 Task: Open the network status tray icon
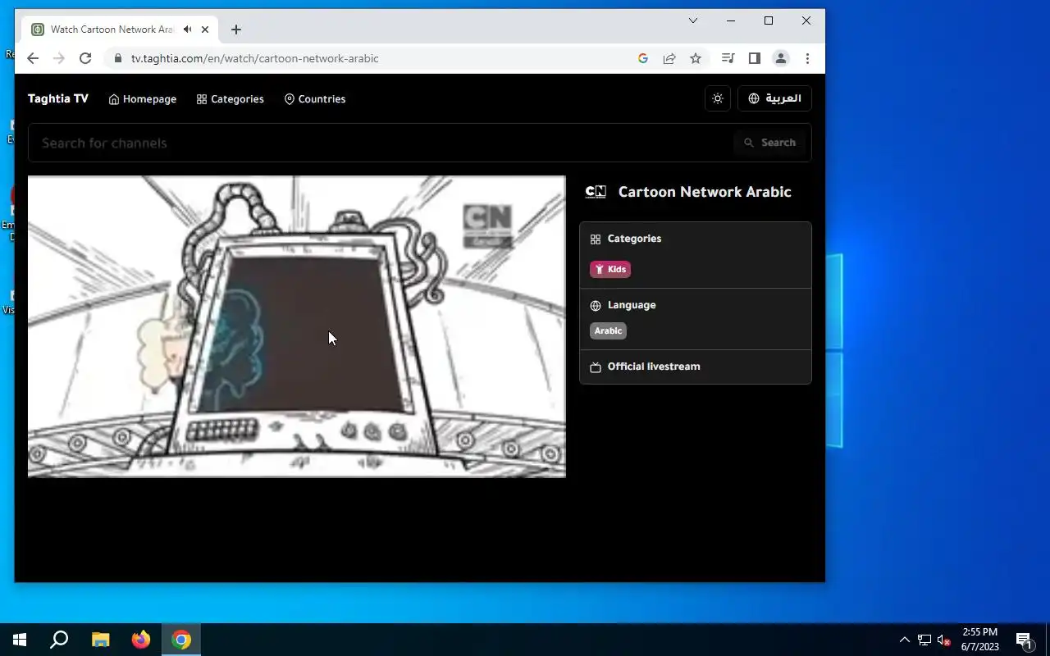pyautogui.click(x=924, y=640)
